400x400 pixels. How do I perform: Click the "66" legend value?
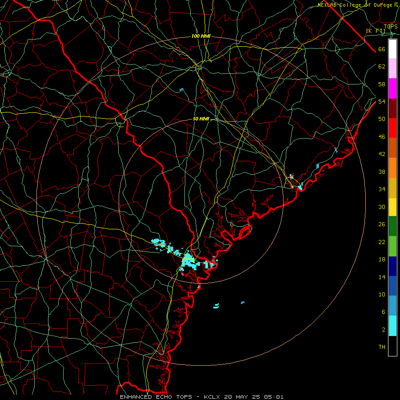pos(382,49)
